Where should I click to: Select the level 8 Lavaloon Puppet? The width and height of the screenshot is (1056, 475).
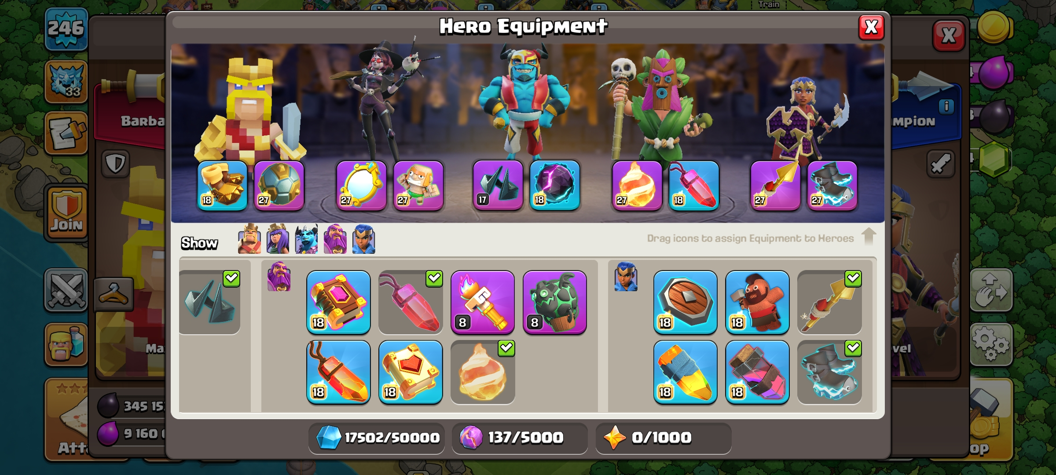click(555, 302)
